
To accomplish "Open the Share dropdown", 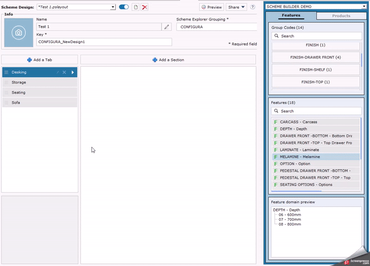I will pyautogui.click(x=236, y=7).
